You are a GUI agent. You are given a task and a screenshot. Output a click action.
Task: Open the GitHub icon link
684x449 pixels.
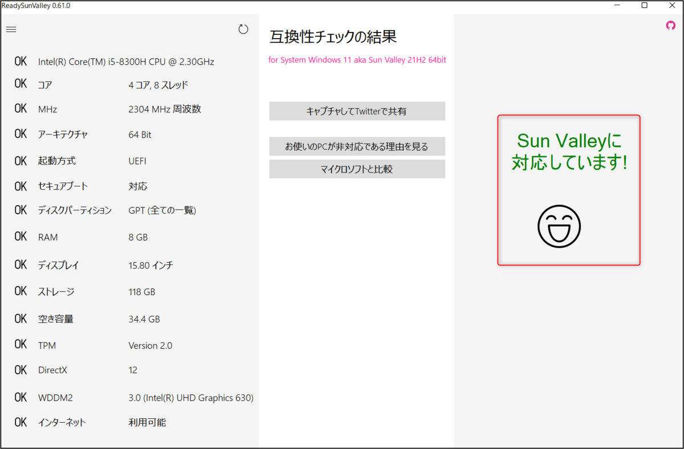671,25
